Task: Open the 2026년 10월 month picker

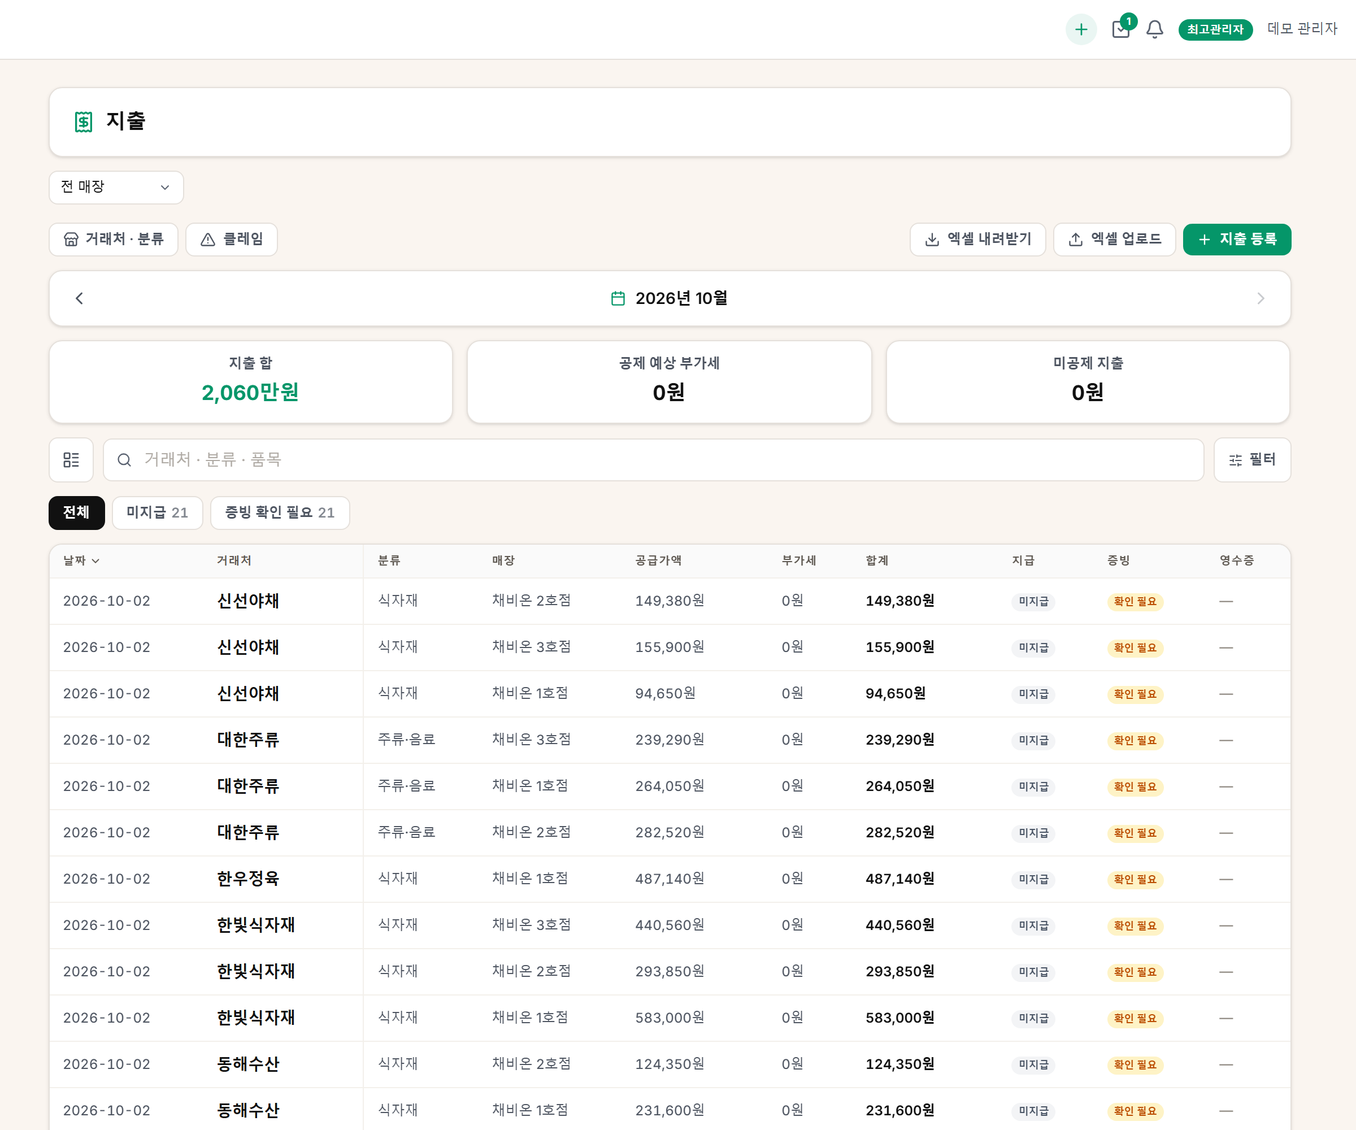Action: tap(670, 298)
